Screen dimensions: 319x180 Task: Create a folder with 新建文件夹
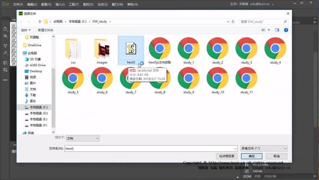[45, 30]
